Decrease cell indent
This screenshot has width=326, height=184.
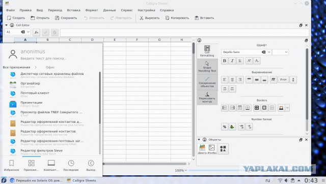coord(232,89)
